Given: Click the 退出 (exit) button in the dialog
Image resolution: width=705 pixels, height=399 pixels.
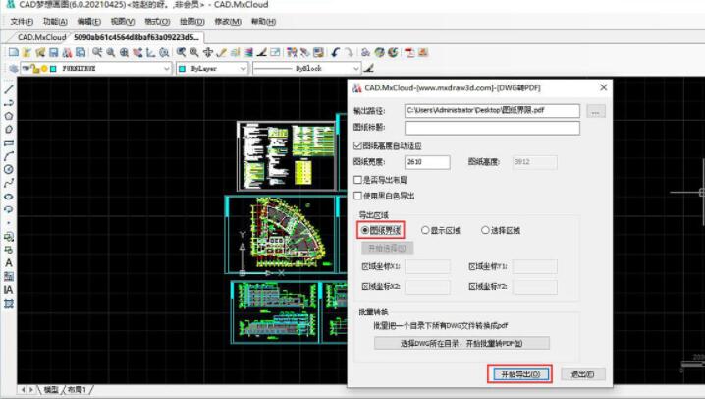Looking at the screenshot, I should [582, 374].
